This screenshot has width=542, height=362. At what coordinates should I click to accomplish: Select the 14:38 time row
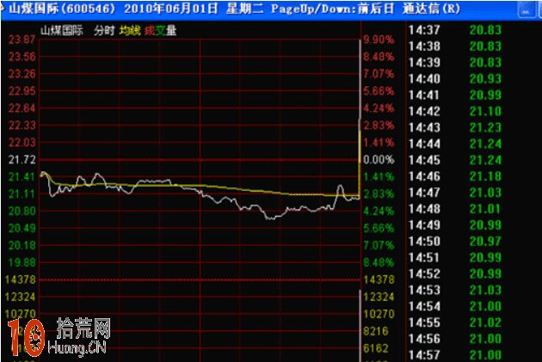(x=424, y=46)
